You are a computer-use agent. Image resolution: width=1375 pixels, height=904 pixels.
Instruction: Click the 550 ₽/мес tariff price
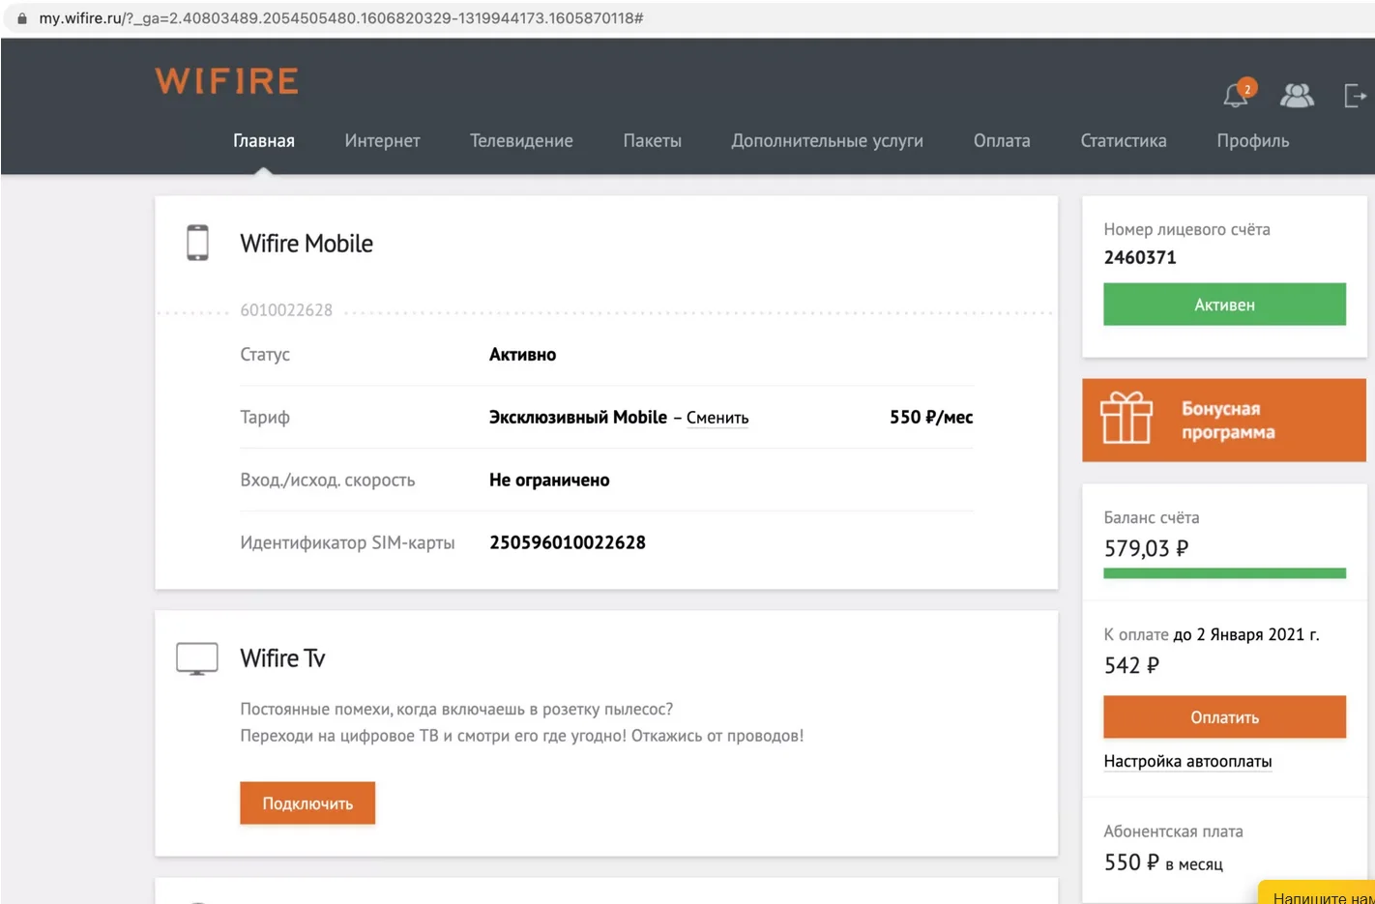(x=931, y=417)
